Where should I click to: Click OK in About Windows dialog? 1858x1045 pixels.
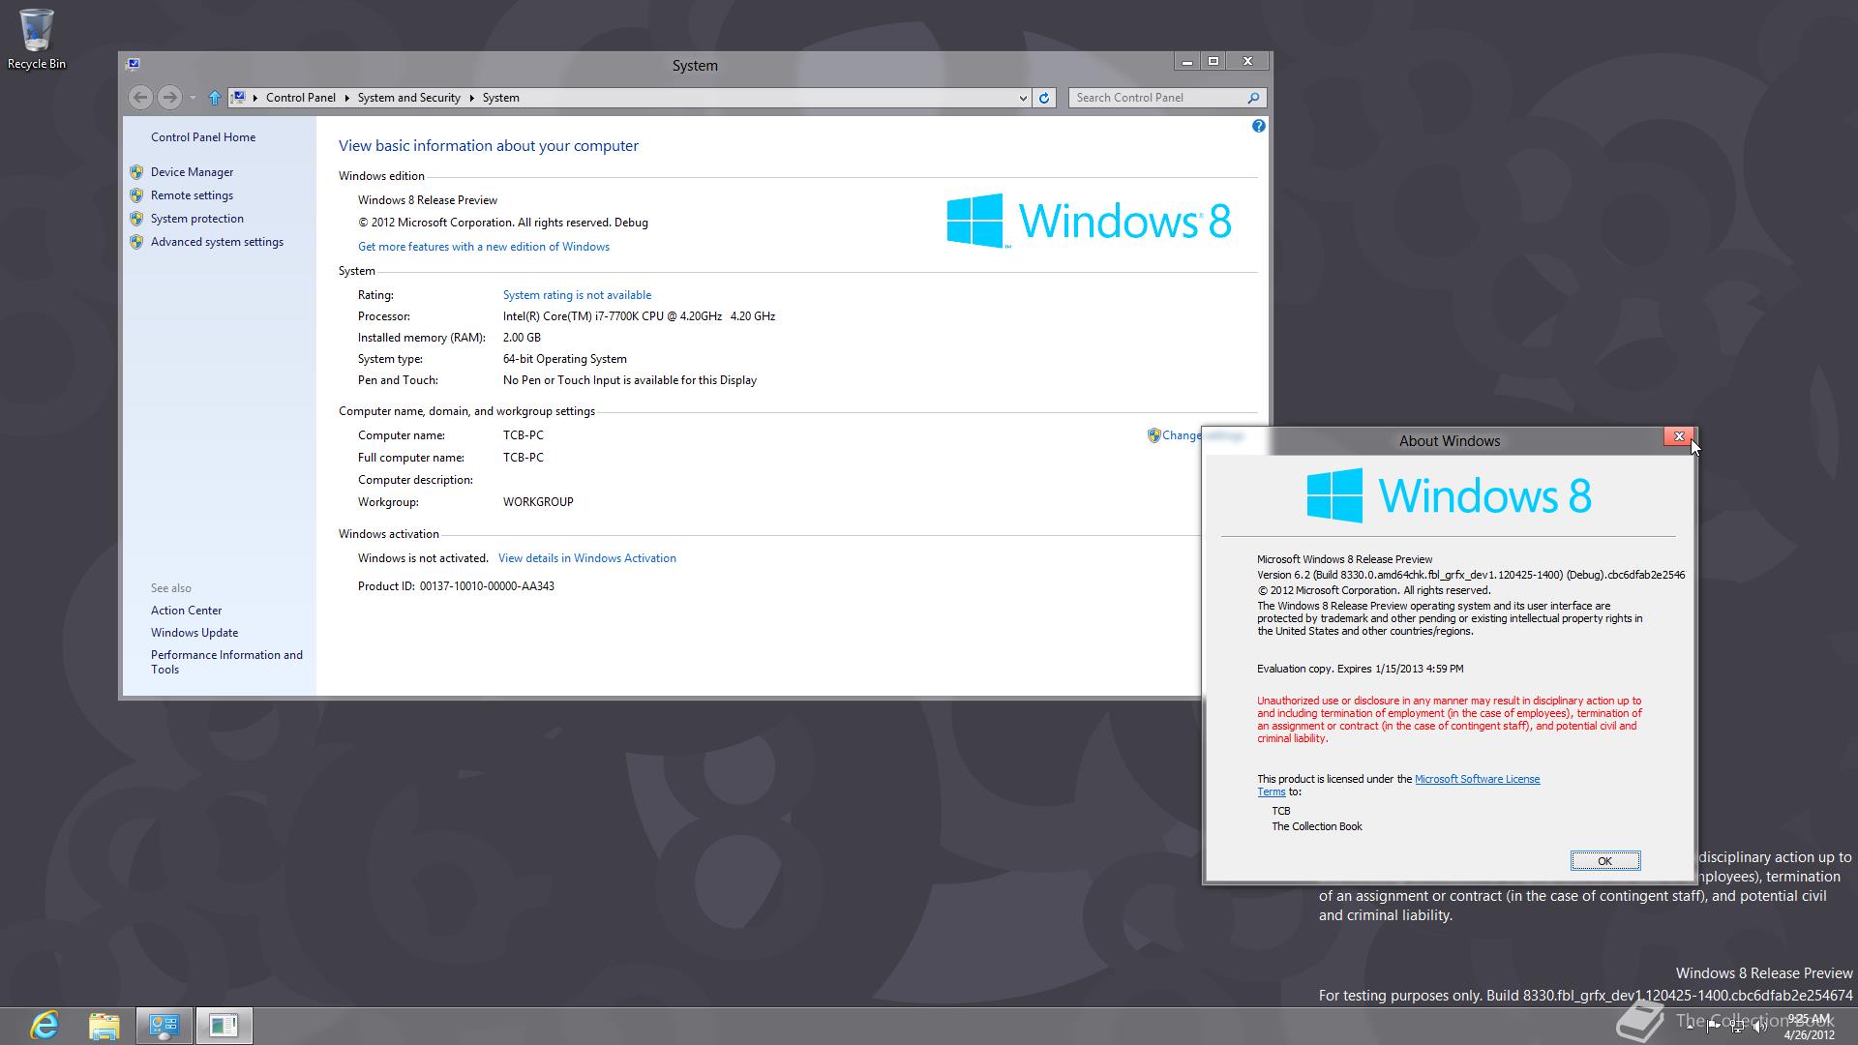pyautogui.click(x=1604, y=861)
